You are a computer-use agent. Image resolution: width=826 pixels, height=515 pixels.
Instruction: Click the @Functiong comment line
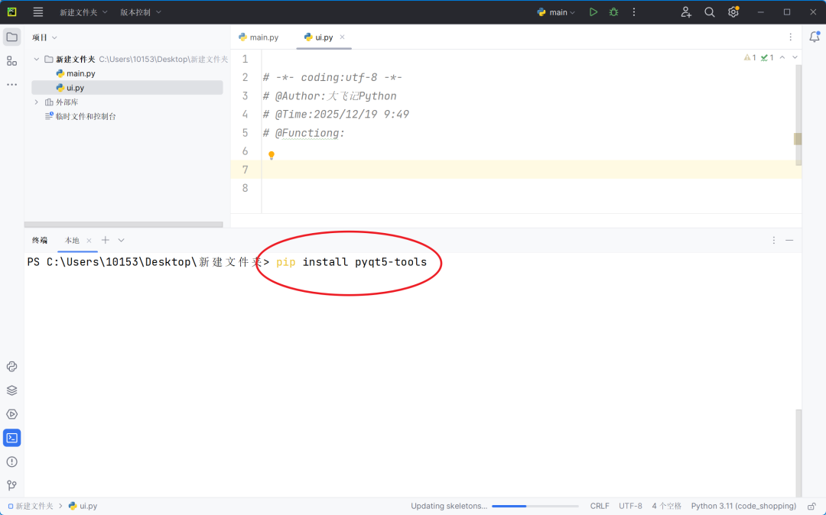coord(304,133)
